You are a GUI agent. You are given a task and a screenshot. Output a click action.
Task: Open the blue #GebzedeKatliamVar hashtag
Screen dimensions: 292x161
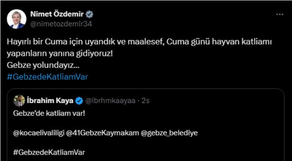(x=47, y=77)
